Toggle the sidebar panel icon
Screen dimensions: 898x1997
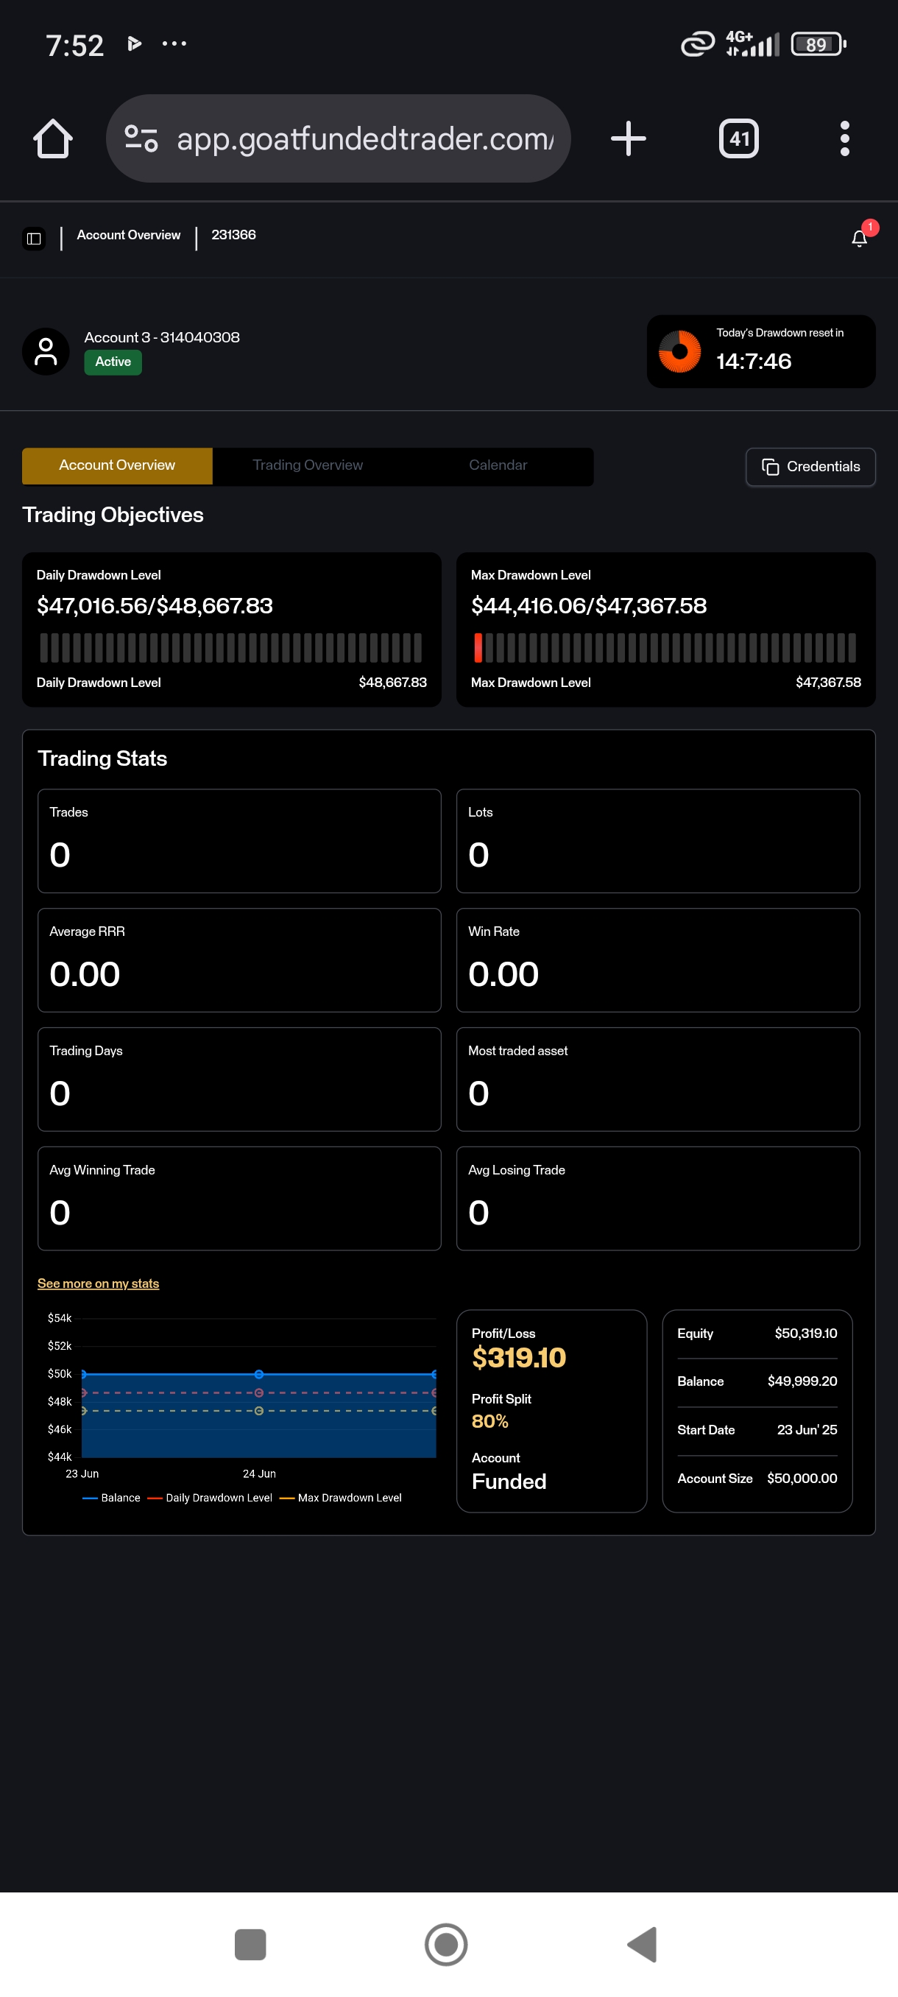click(x=34, y=238)
